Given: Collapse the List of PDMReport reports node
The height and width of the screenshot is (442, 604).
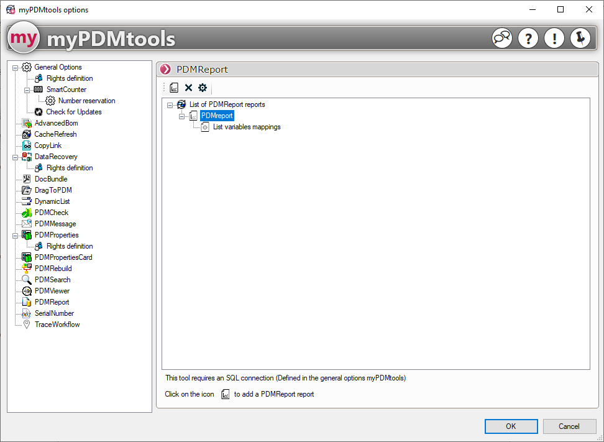Looking at the screenshot, I should (x=170, y=105).
